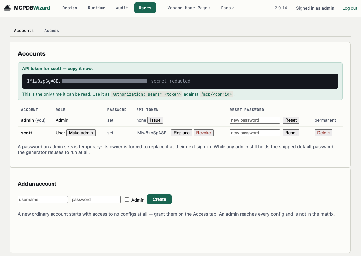
Task: Click the 'RESET PASSWORD' column header
Action: tap(247, 110)
